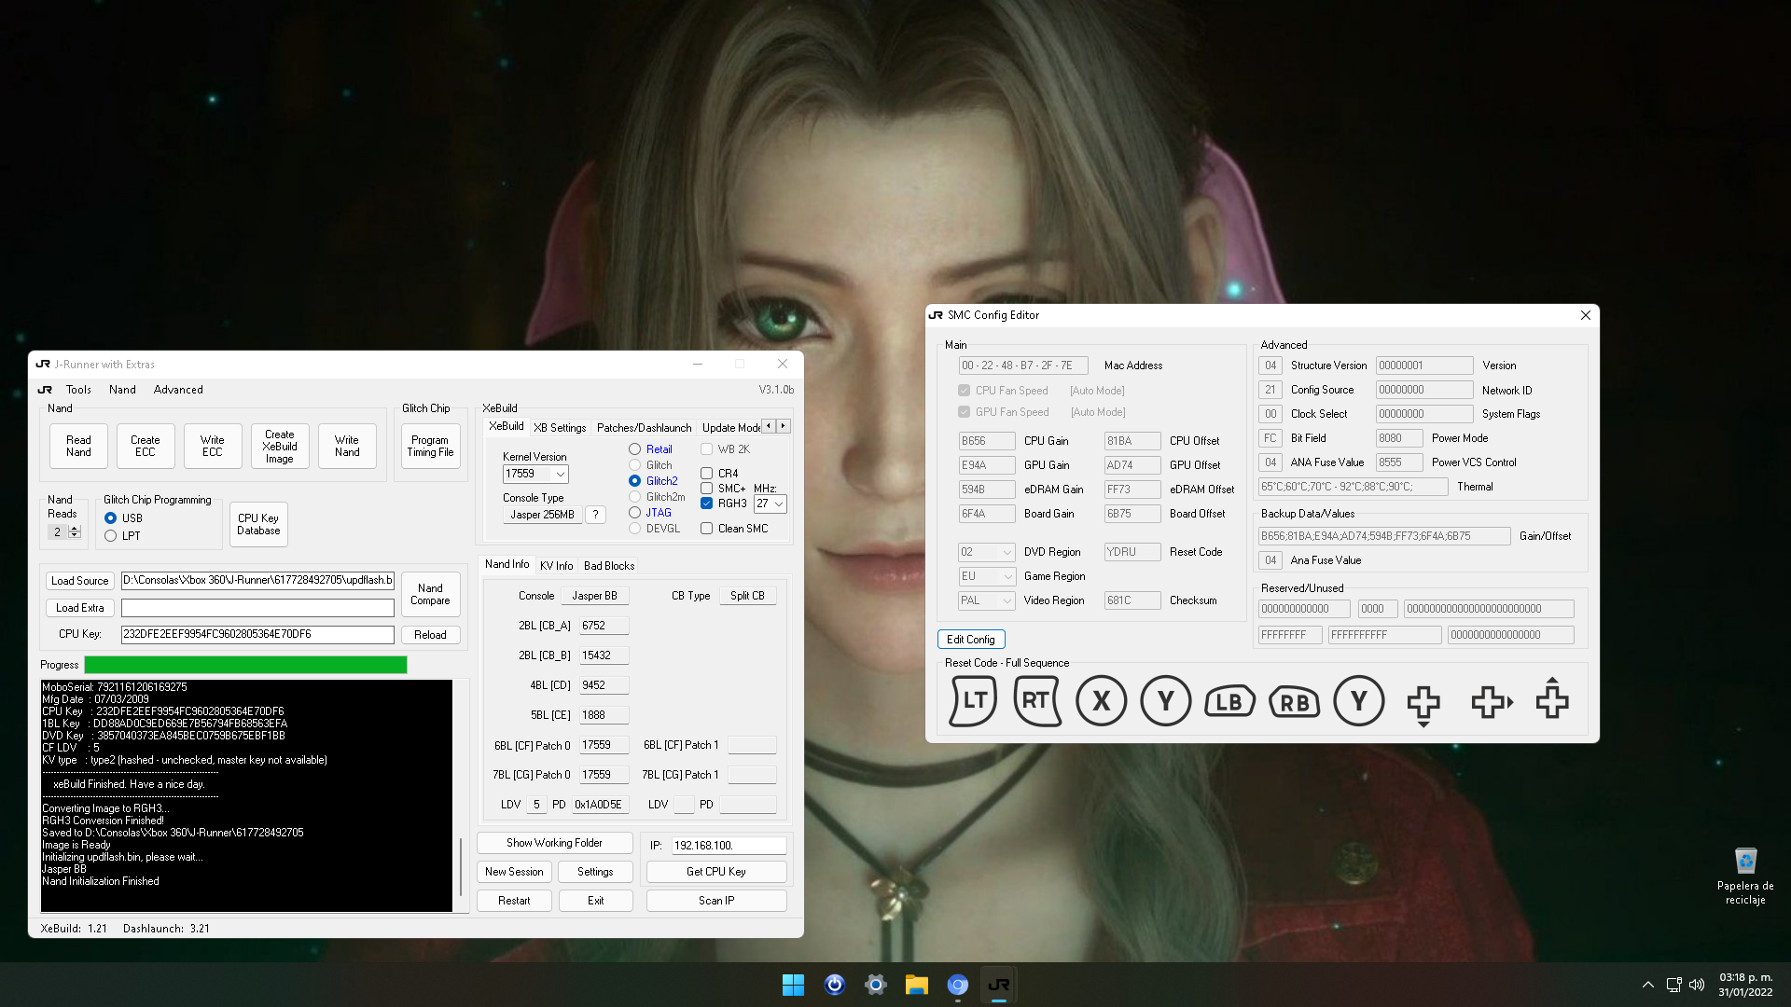
Task: Click the X button icon in Reset Code sequence
Action: coord(1102,701)
